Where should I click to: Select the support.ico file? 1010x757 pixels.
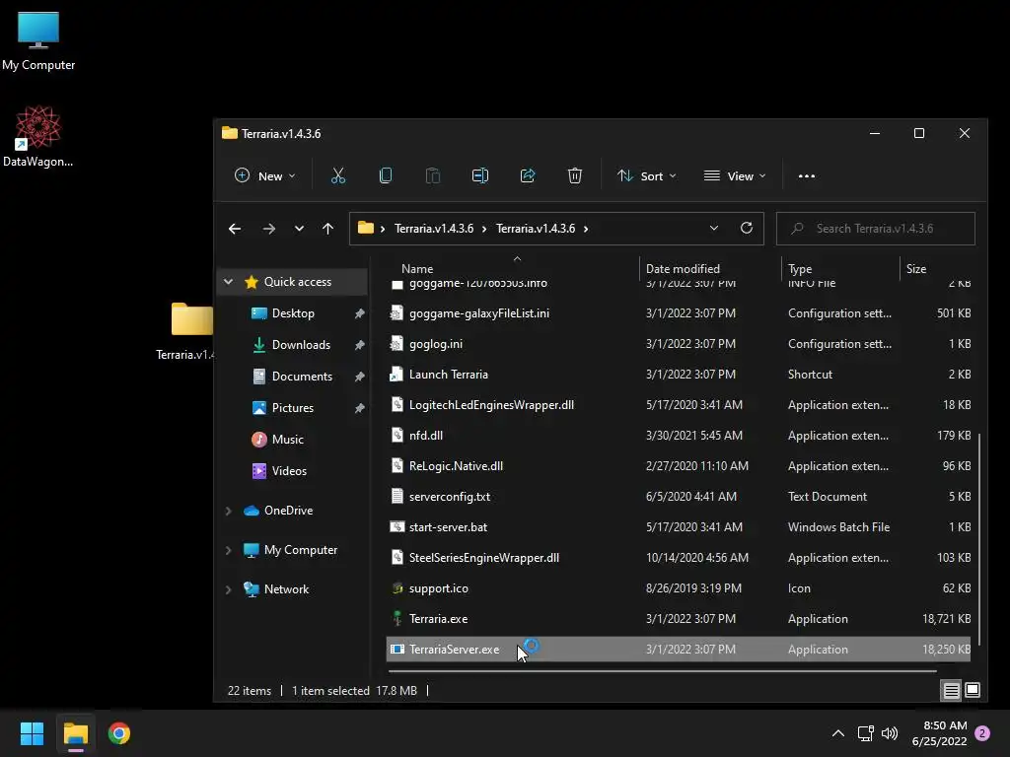click(x=679, y=588)
